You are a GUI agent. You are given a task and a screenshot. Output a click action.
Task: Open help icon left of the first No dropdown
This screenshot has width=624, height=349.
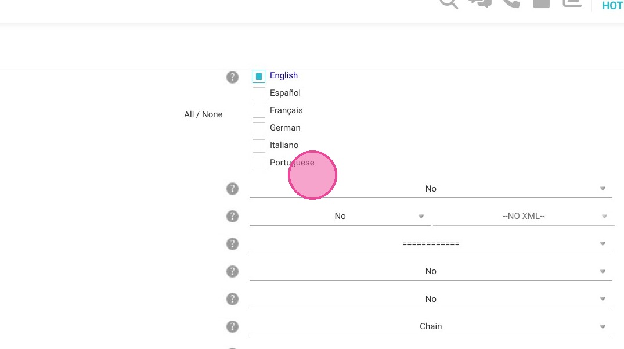click(232, 189)
